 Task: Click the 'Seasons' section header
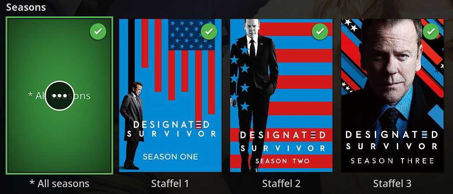[26, 7]
